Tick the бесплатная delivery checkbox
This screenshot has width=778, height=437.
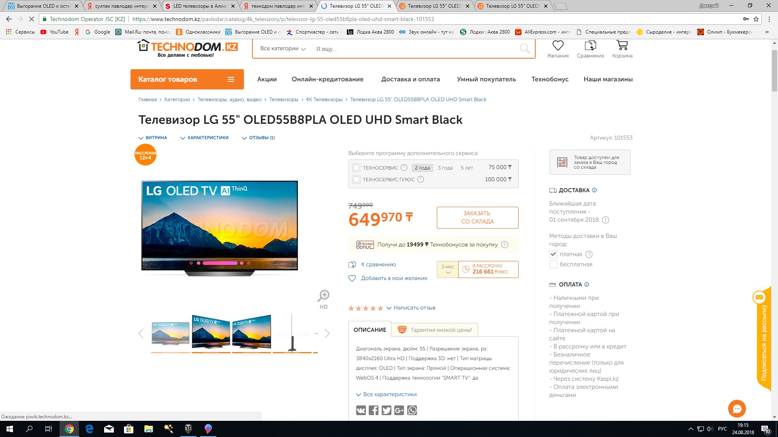(553, 264)
